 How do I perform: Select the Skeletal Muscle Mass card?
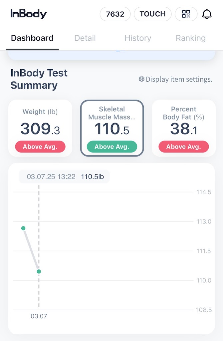(x=112, y=128)
